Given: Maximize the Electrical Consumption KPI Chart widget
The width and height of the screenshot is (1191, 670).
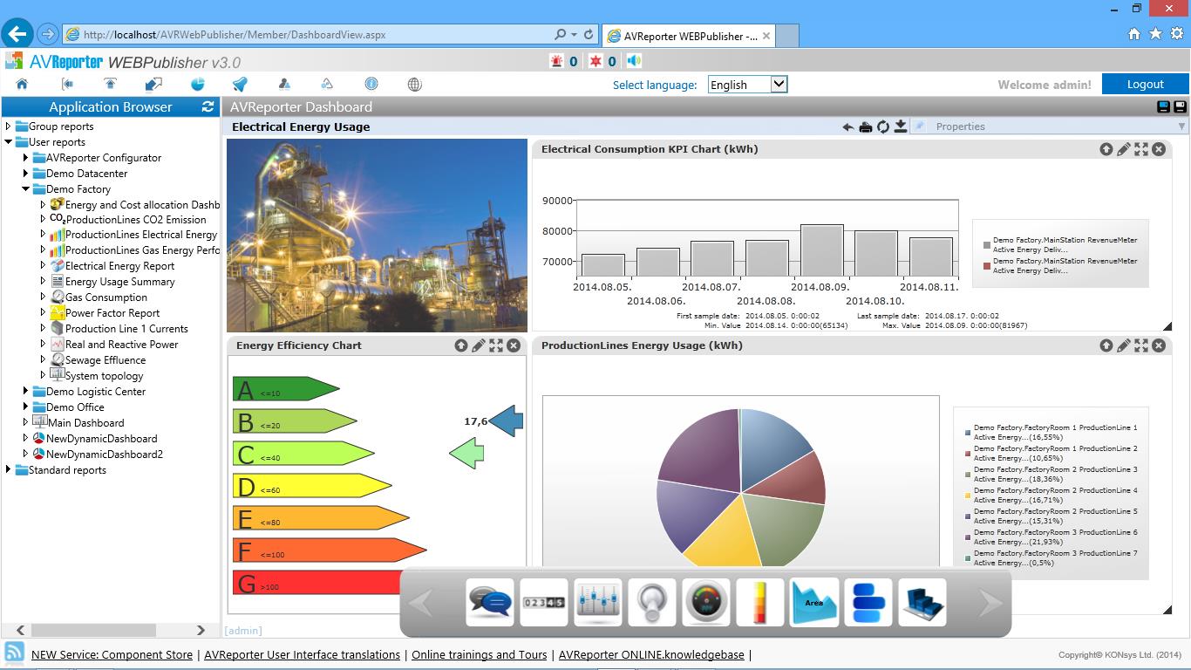Looking at the screenshot, I should click(x=1141, y=149).
